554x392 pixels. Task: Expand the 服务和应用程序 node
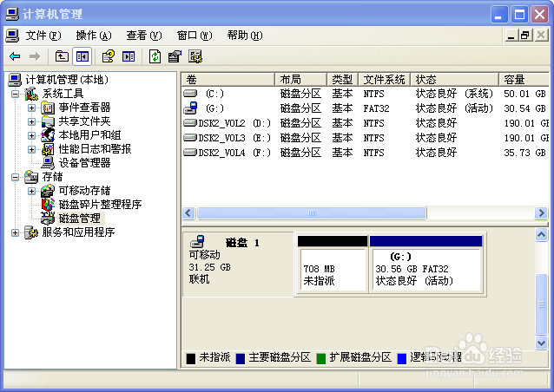click(x=15, y=232)
